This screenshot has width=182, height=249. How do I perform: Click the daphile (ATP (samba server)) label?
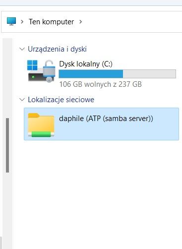coord(106,119)
